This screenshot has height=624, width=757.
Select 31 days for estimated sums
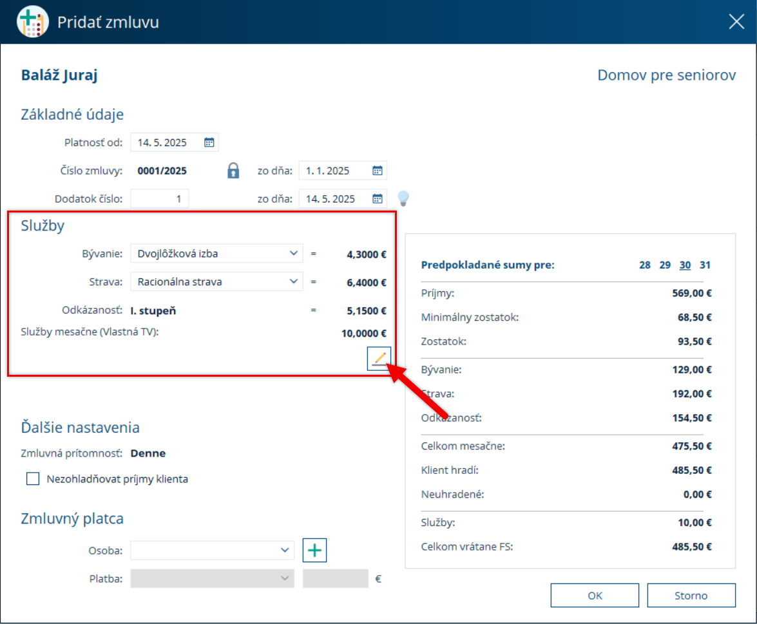[705, 265]
